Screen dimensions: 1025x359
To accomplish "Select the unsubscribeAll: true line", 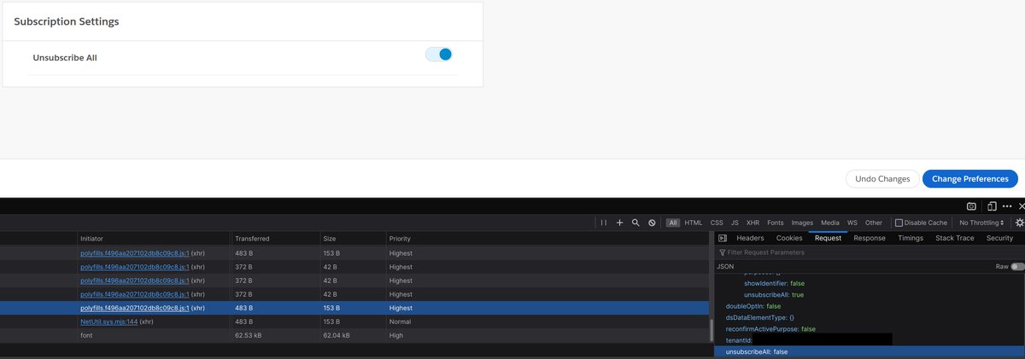I will (774, 295).
